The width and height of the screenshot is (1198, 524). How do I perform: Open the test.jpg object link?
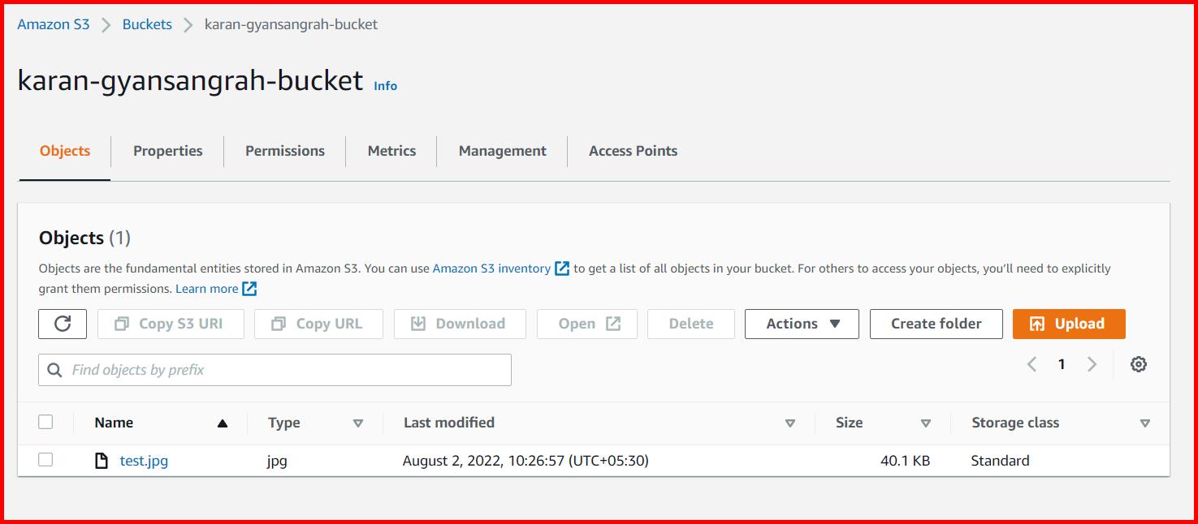click(143, 460)
